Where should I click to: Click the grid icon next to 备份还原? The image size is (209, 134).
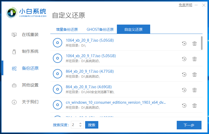(14, 69)
